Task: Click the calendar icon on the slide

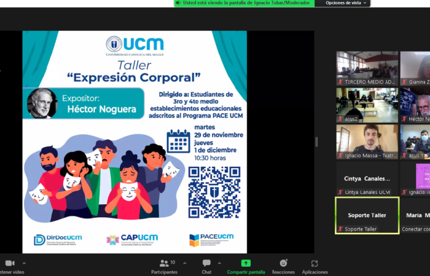Action: click(178, 141)
